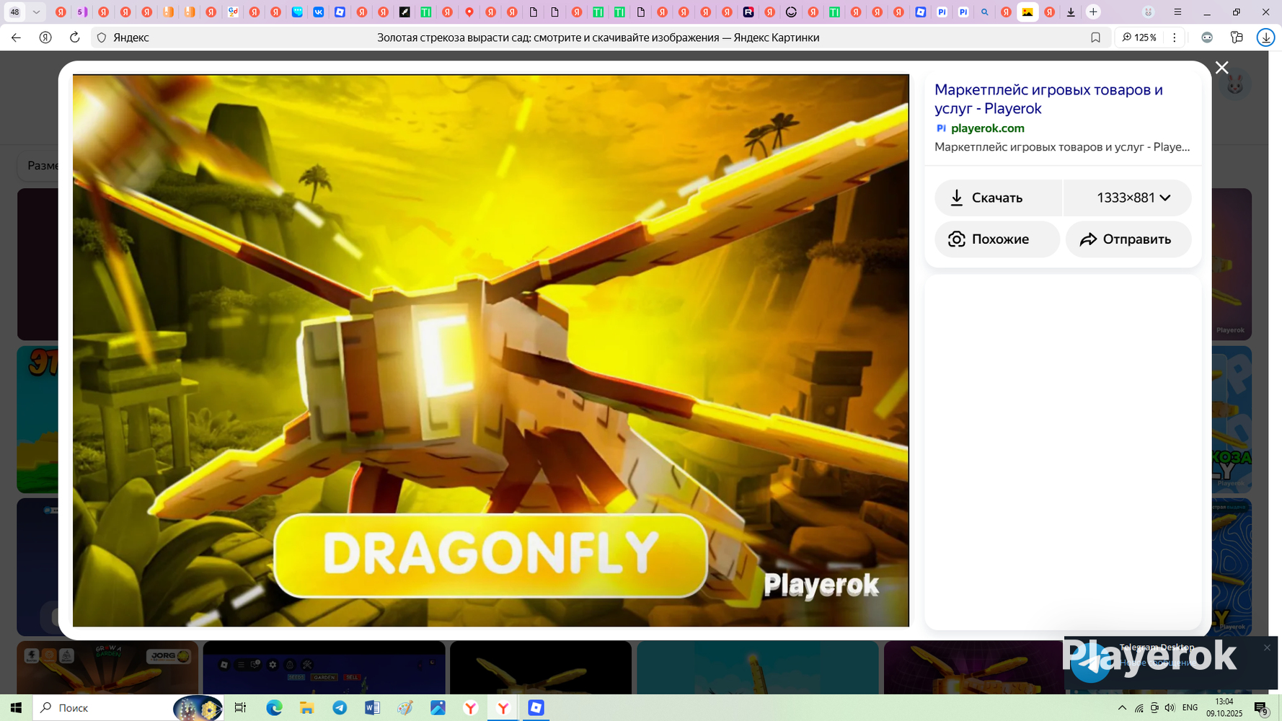Click the address bar page title
This screenshot has height=721, width=1282.
(598, 37)
